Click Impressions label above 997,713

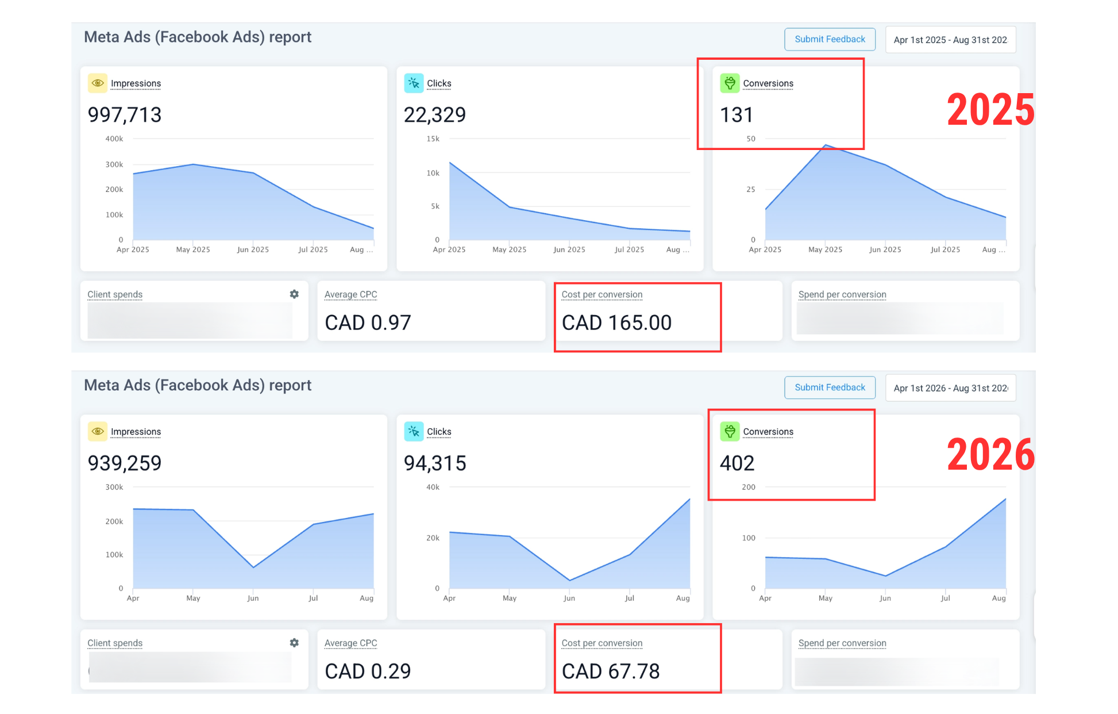(x=136, y=83)
